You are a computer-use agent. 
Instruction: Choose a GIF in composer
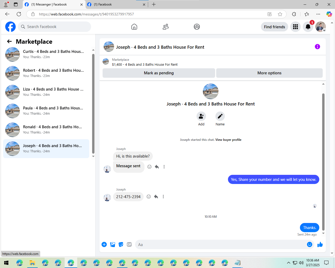tap(129, 244)
